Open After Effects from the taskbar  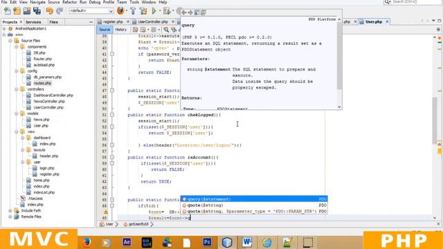pos(127,242)
